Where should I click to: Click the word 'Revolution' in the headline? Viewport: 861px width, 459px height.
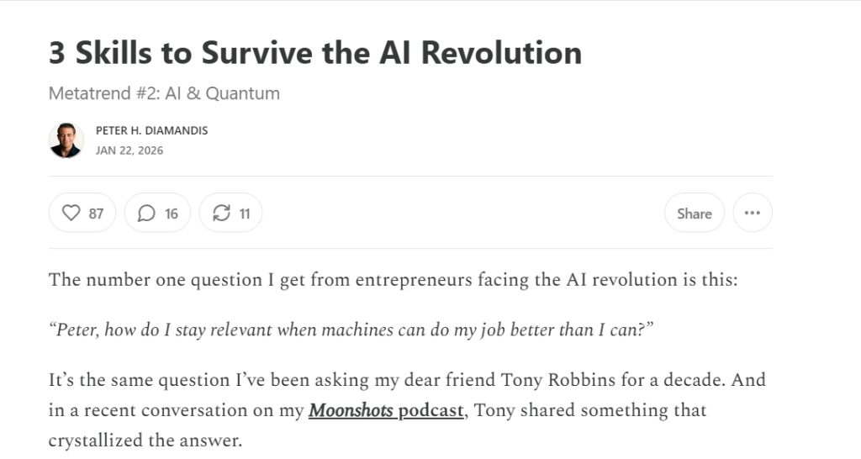pyautogui.click(x=501, y=53)
